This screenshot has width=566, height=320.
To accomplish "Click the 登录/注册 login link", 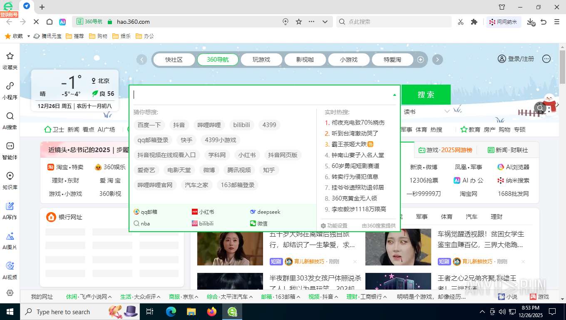I will pyautogui.click(x=516, y=59).
